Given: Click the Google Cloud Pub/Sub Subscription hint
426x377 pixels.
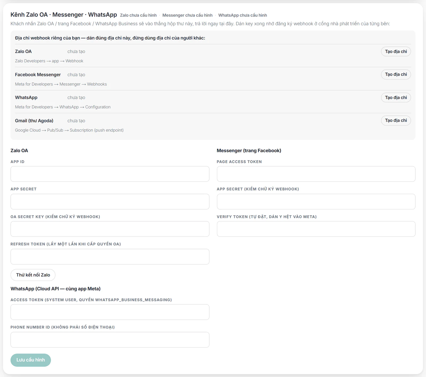Looking at the screenshot, I should pyautogui.click(x=69, y=130).
